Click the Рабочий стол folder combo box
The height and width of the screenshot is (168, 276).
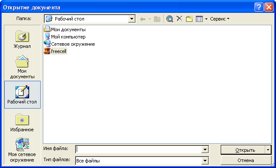coord(90,19)
